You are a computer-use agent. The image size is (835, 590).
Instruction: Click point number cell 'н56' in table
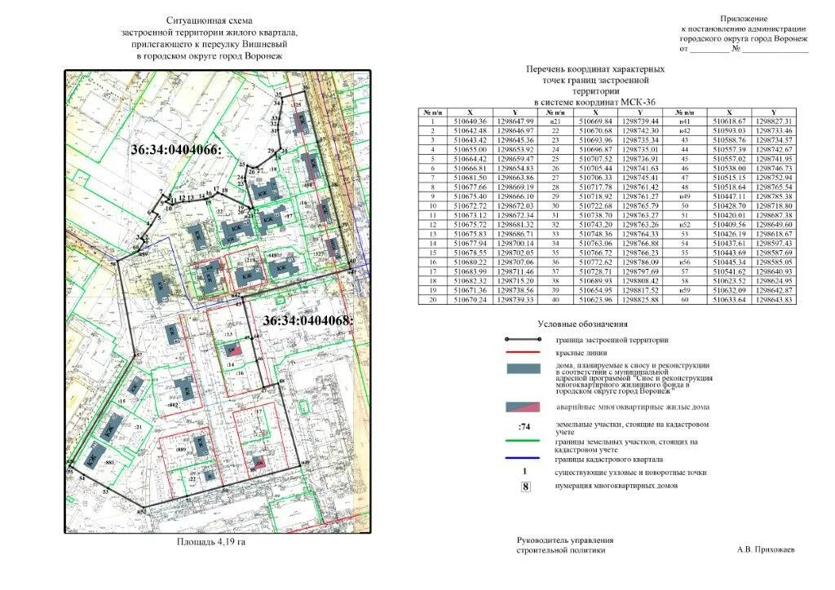click(685, 262)
